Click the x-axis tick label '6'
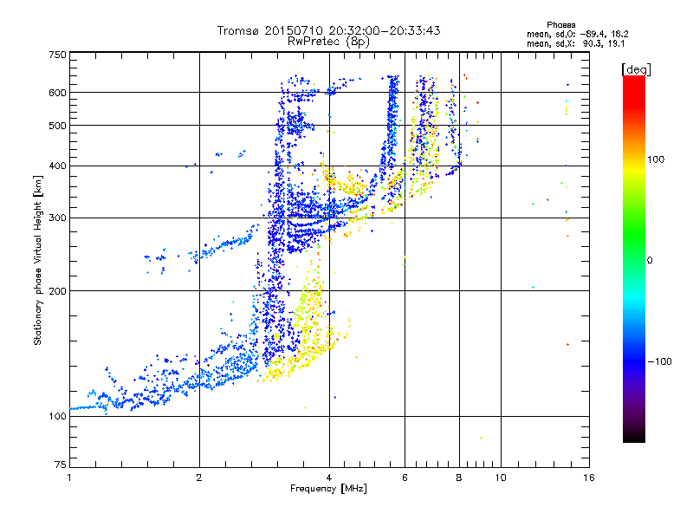The width and height of the screenshot is (693, 520). click(x=405, y=478)
